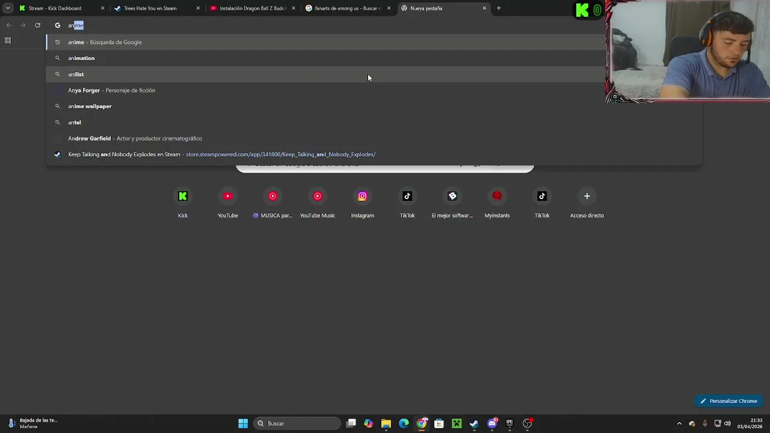Open the YouTube Music shortcut
This screenshot has width=770, height=433.
[x=318, y=203]
